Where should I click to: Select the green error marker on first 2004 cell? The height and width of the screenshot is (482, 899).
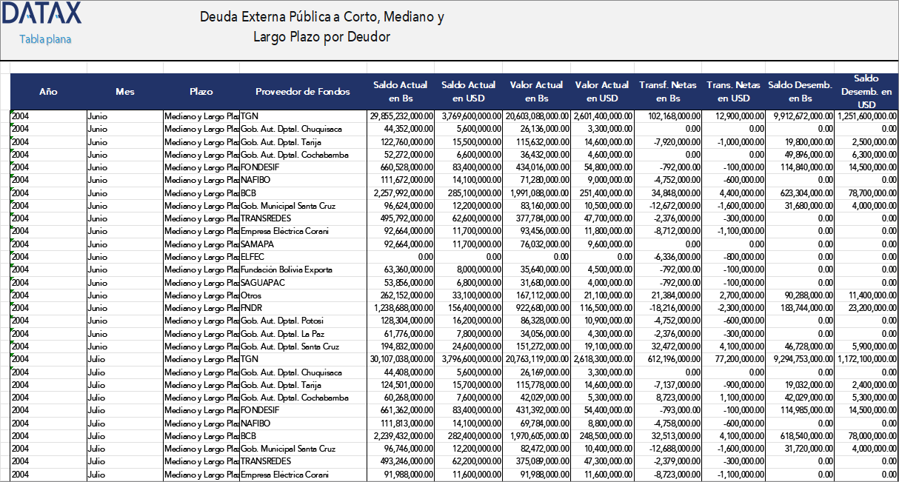pos(12,112)
